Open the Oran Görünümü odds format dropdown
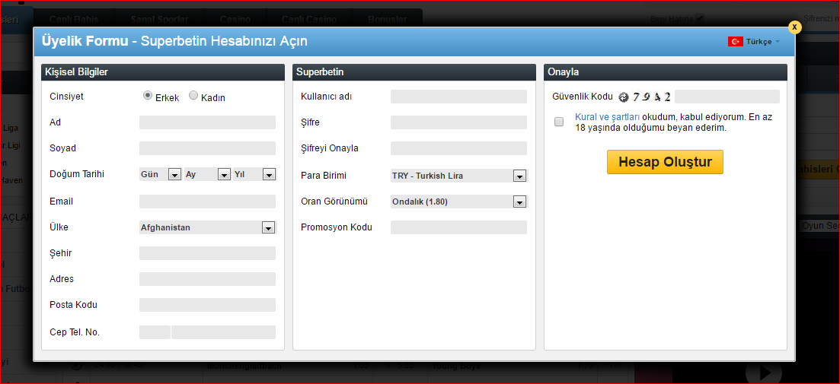This screenshot has height=384, width=840. tap(459, 202)
